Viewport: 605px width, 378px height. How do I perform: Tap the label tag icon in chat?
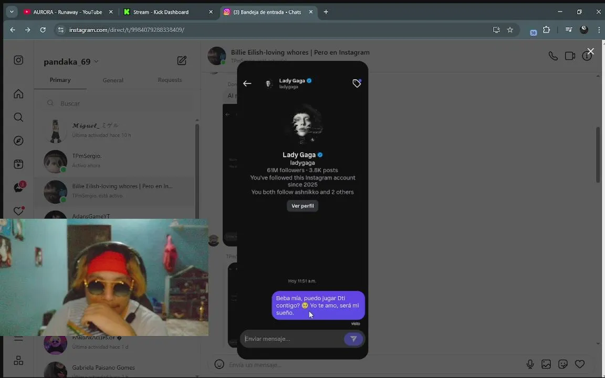coord(357,83)
